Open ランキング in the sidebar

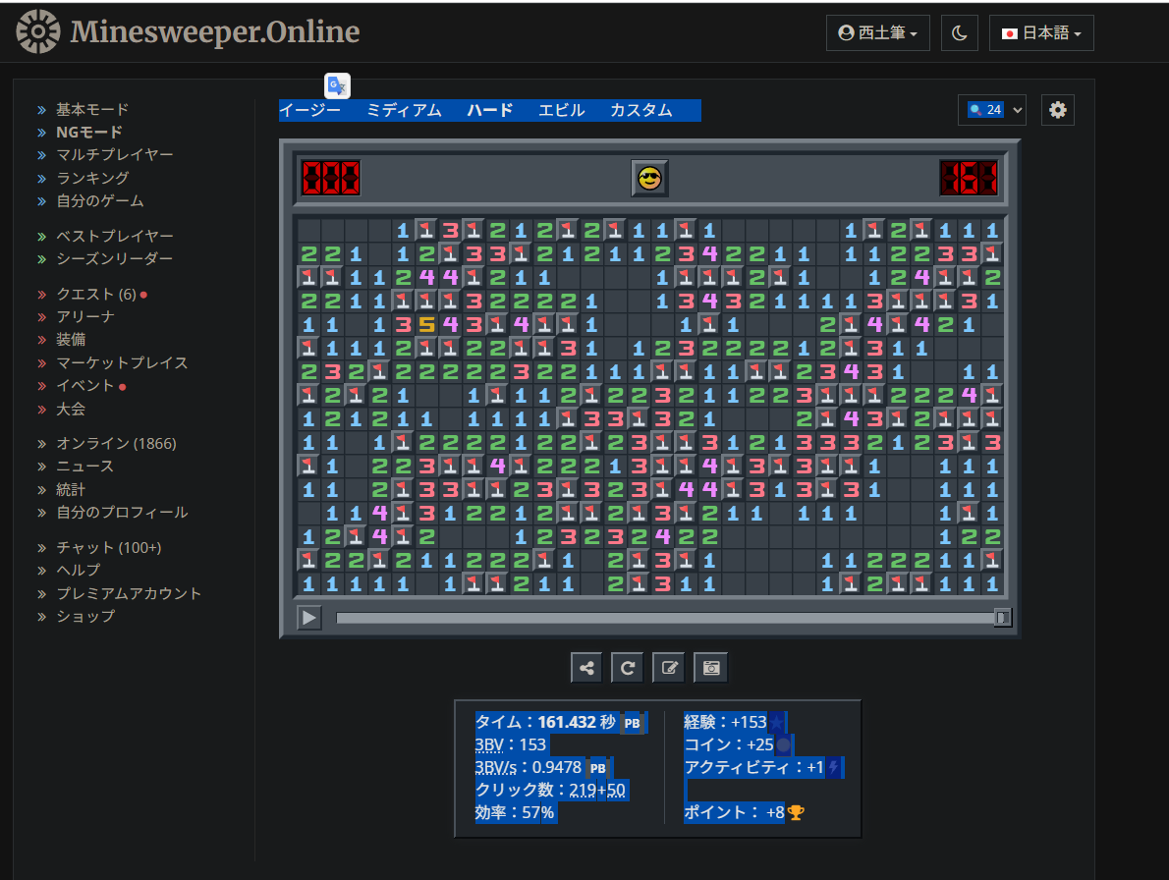click(92, 178)
